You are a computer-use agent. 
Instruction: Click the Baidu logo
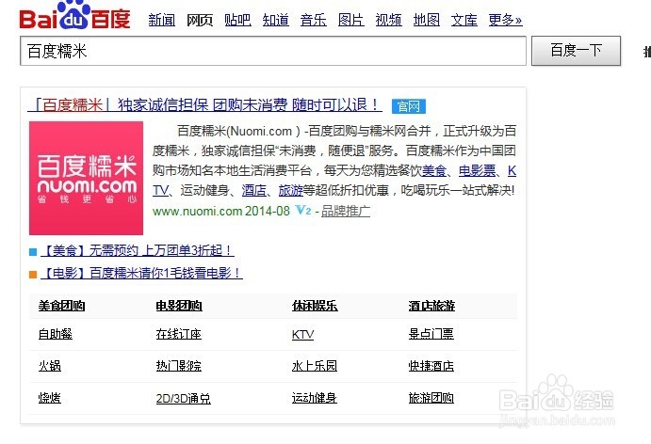74,16
